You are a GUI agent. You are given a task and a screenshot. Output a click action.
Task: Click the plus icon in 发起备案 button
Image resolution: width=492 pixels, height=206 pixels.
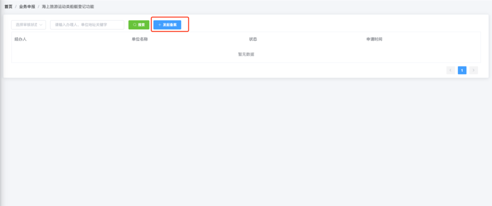[x=159, y=25]
